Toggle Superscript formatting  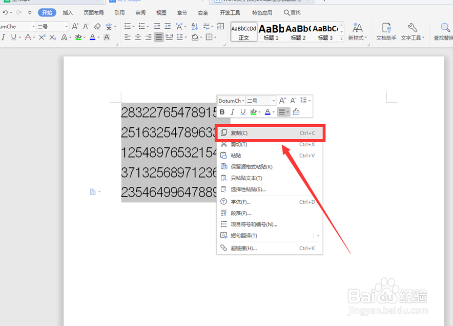(42, 37)
